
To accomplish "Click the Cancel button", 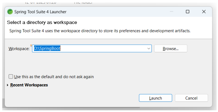I will click(x=191, y=98).
